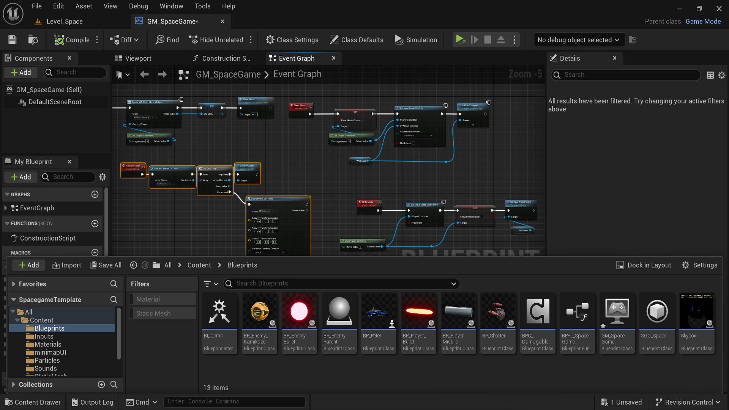The height and width of the screenshot is (410, 729).
Task: Enable the Material filter
Action: click(x=163, y=299)
